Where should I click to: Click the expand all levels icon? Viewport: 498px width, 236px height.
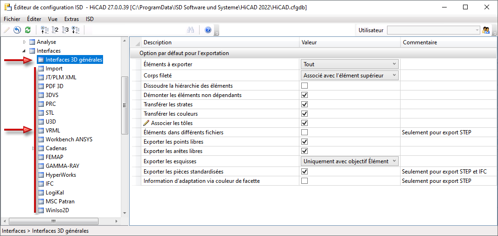[x=76, y=30]
